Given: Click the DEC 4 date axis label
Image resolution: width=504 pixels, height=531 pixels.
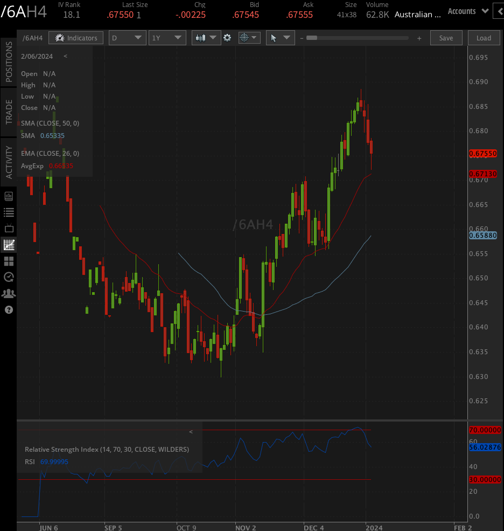Looking at the screenshot, I should point(313,528).
